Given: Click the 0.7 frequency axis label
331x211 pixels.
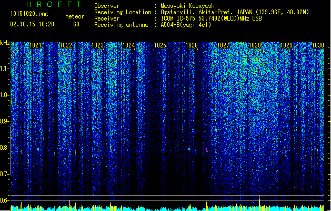Looking at the screenshot, I should coord(5,174).
